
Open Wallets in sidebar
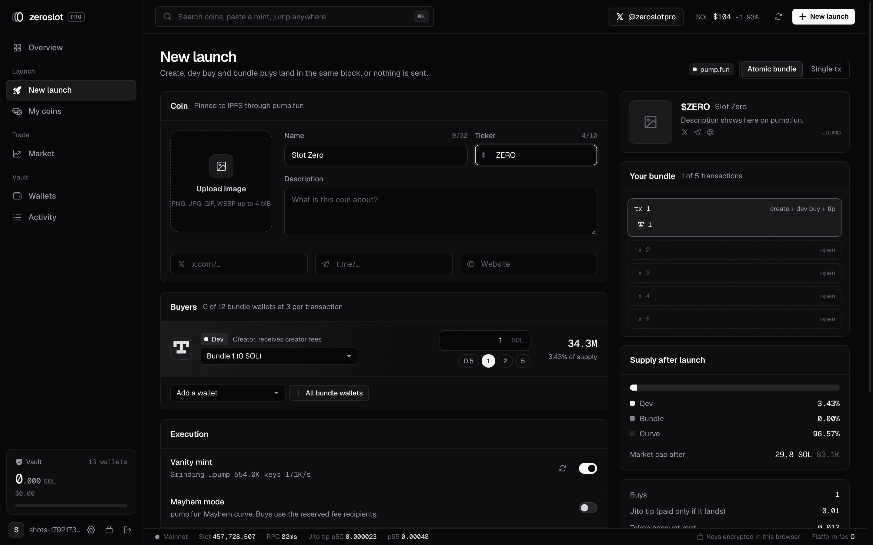click(71, 196)
